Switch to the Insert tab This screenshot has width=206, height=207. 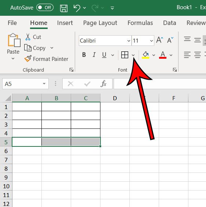[x=65, y=23]
